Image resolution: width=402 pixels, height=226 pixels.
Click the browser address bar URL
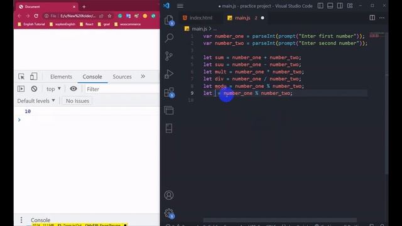78,16
